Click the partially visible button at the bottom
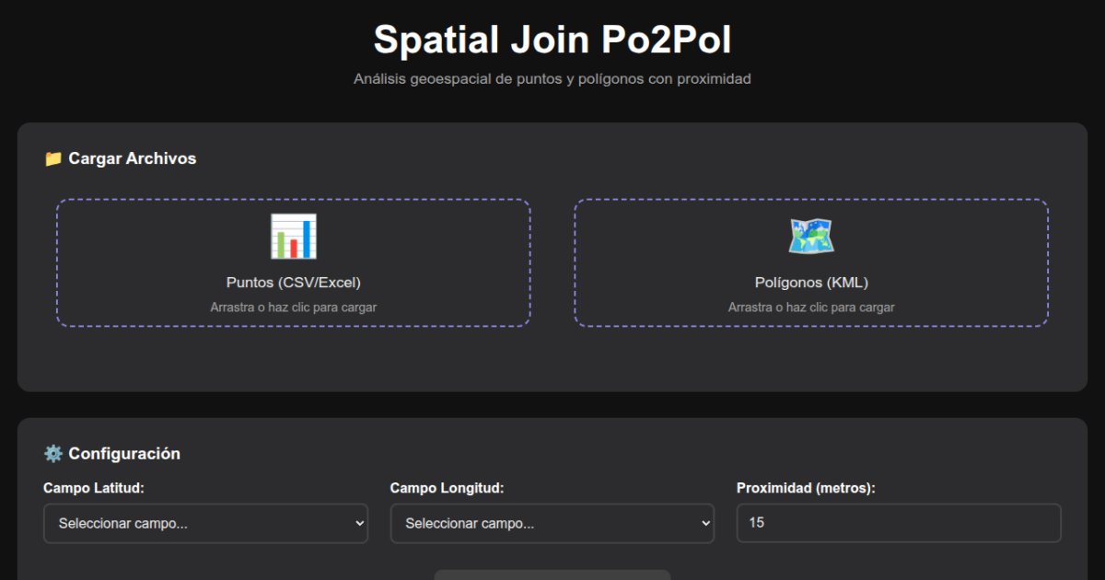Viewport: 1105px width, 580px height. click(x=552, y=575)
